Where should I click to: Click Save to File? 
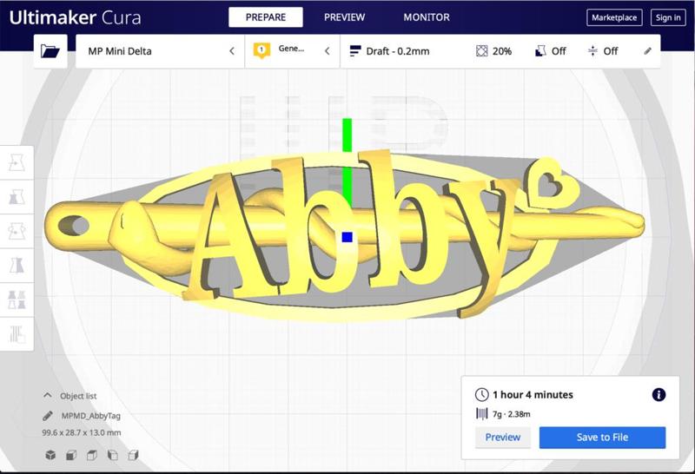pos(602,438)
